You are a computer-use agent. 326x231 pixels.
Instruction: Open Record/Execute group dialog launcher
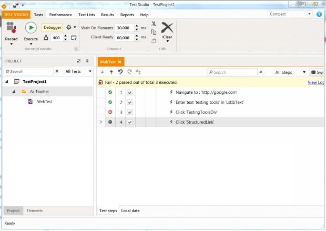click(x=76, y=49)
